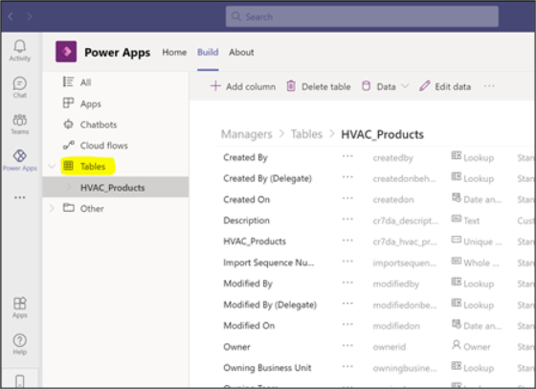The width and height of the screenshot is (536, 389).
Task: Click the HVAC_Products breadcrumb heading
Action: pyautogui.click(x=382, y=134)
